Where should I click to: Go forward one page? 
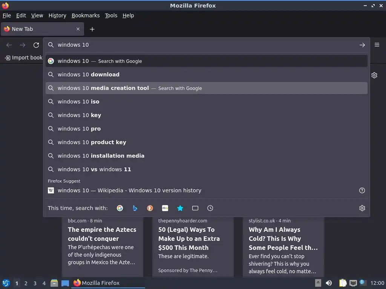[x=23, y=45]
